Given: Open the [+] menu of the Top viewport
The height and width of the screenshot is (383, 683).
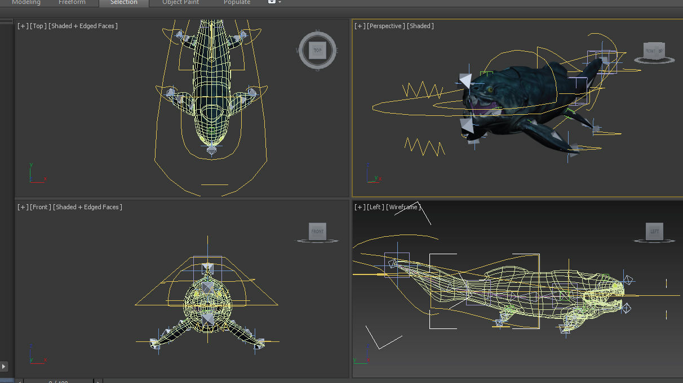Looking at the screenshot, I should point(23,26).
